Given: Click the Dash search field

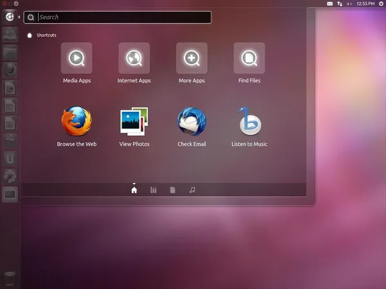Looking at the screenshot, I should coord(118,17).
